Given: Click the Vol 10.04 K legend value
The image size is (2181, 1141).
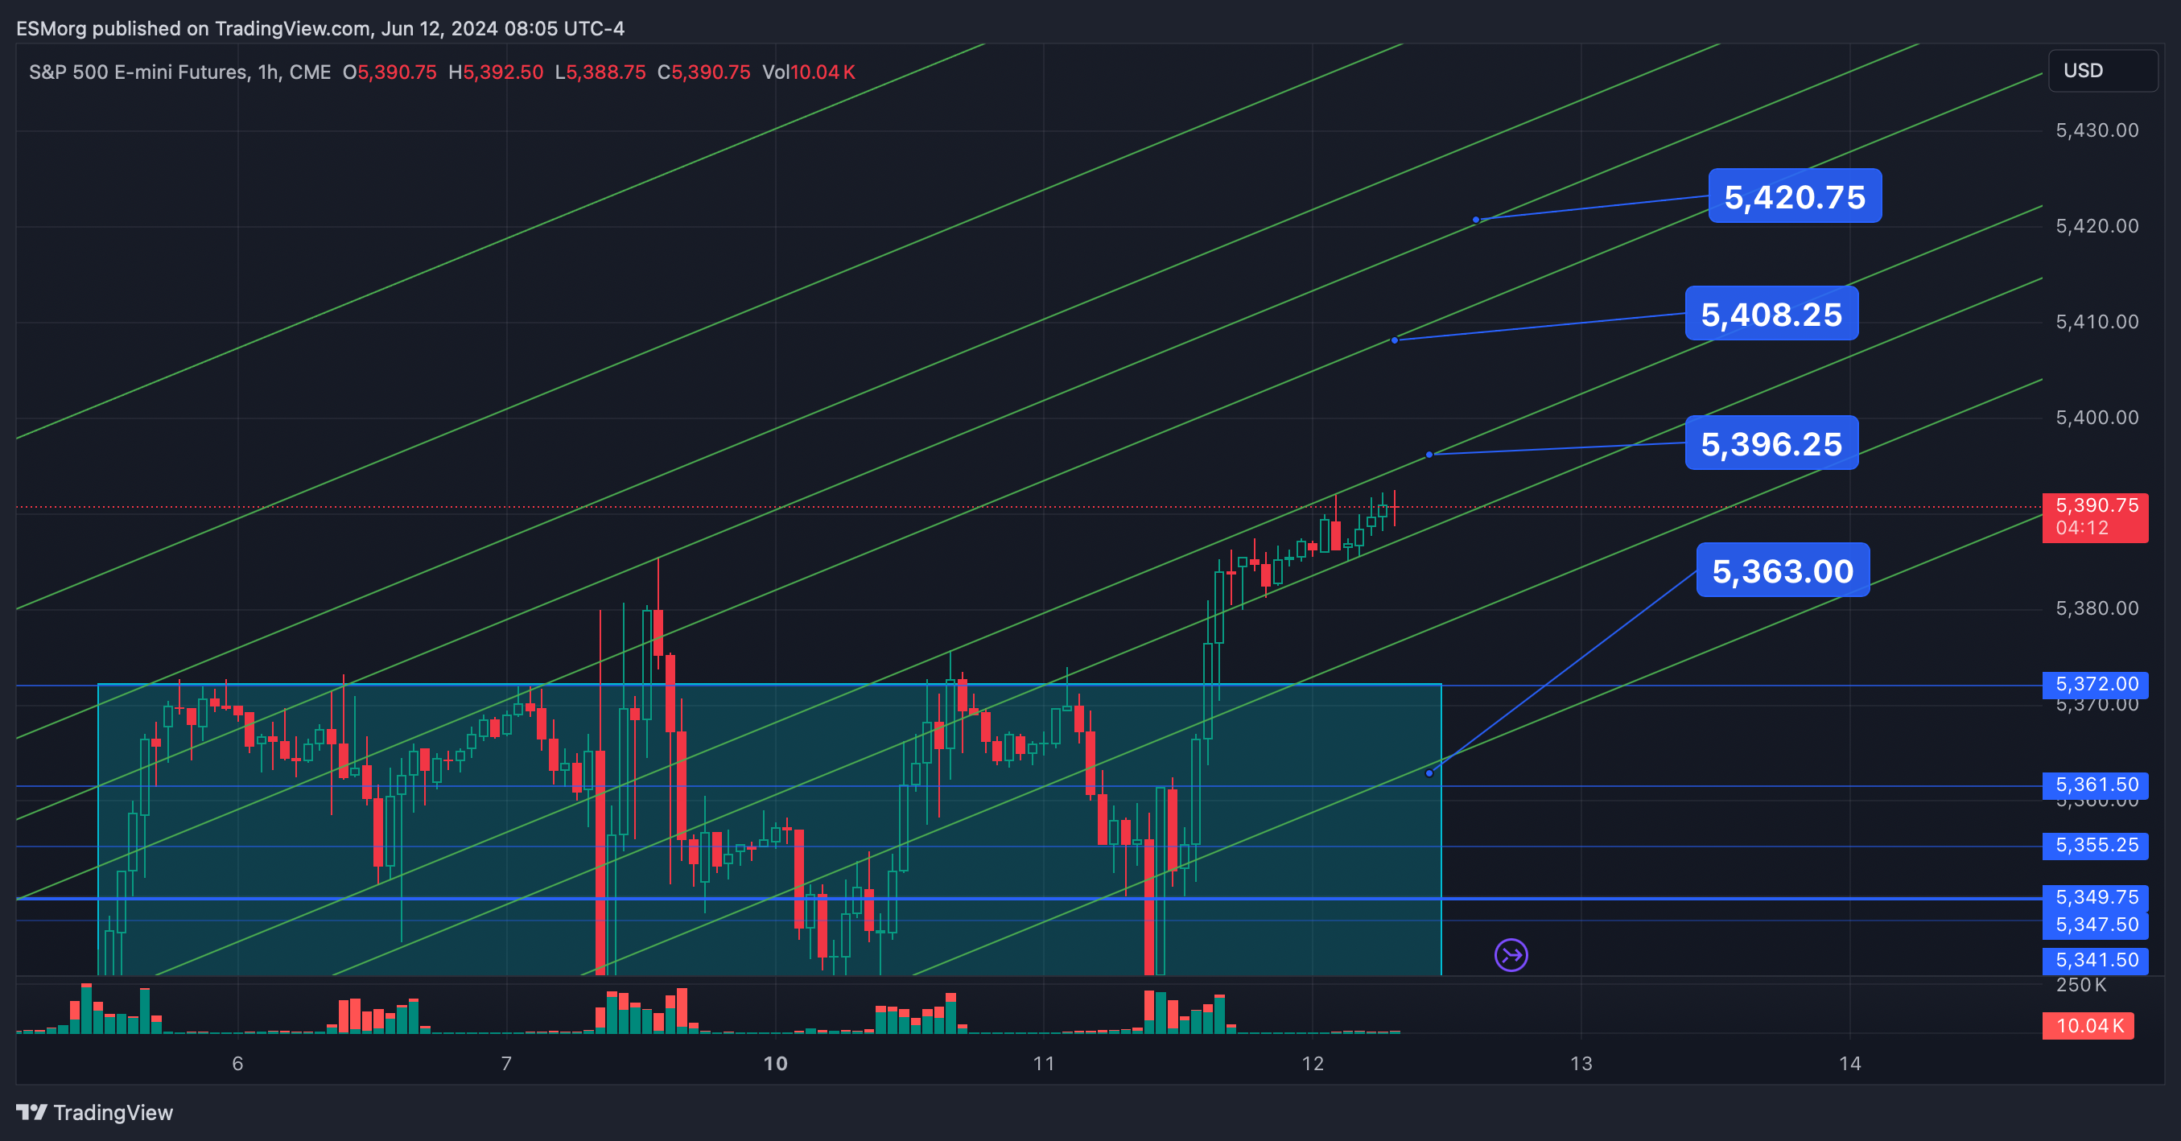Looking at the screenshot, I should [809, 72].
